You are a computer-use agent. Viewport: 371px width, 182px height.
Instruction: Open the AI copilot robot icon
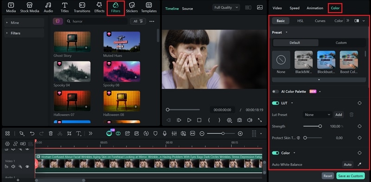(109, 133)
